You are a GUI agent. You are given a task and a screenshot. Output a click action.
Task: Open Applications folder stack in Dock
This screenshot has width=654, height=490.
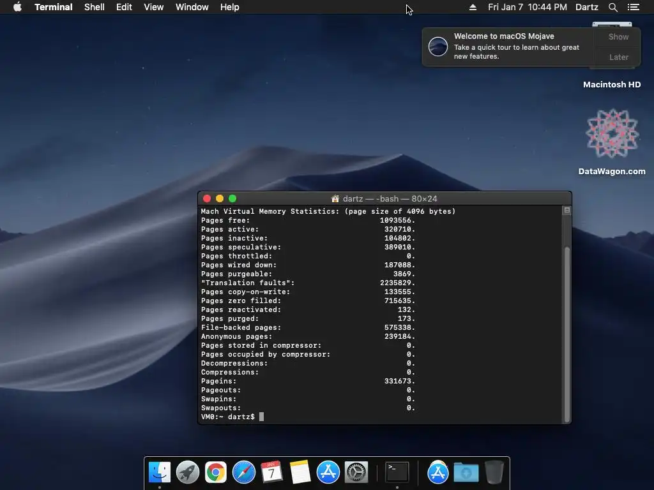point(438,472)
